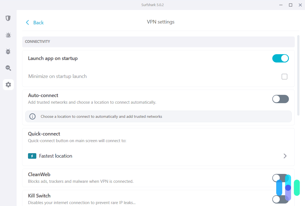
Task: Disable Launch app on startup
Action: [x=280, y=58]
